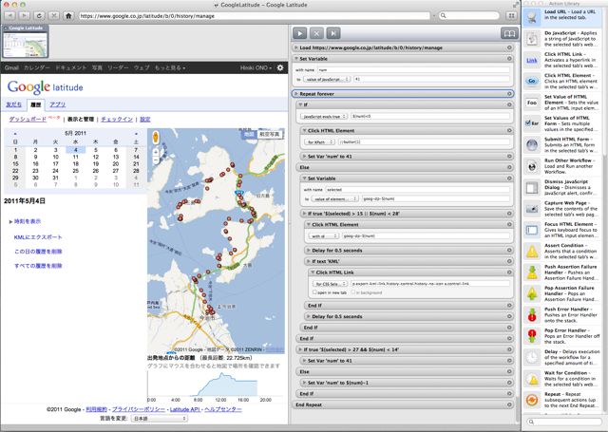
Task: Toggle the 'in background' checkbox
Action: [x=353, y=292]
